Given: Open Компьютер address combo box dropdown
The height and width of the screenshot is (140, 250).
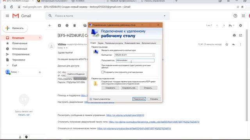Looking at the screenshot, I should click(x=153, y=55).
